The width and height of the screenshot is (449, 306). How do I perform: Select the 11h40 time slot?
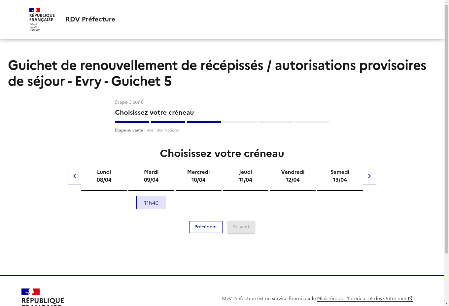[151, 203]
